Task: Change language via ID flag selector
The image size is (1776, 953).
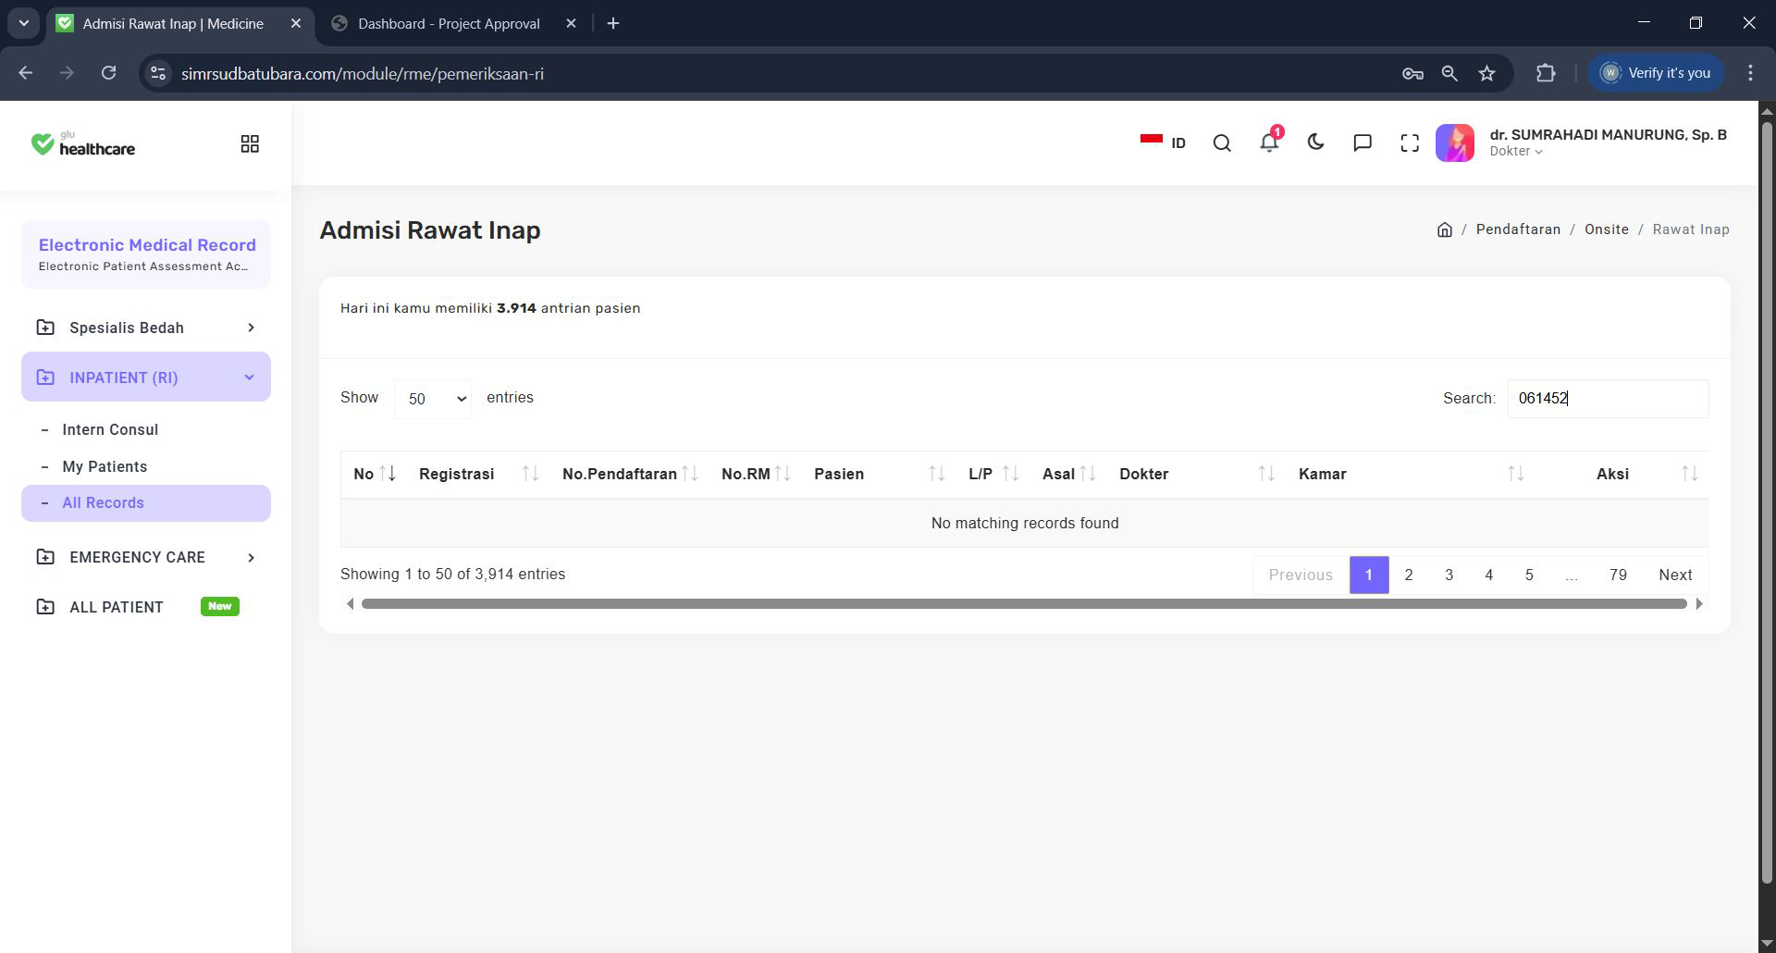Action: pyautogui.click(x=1163, y=142)
